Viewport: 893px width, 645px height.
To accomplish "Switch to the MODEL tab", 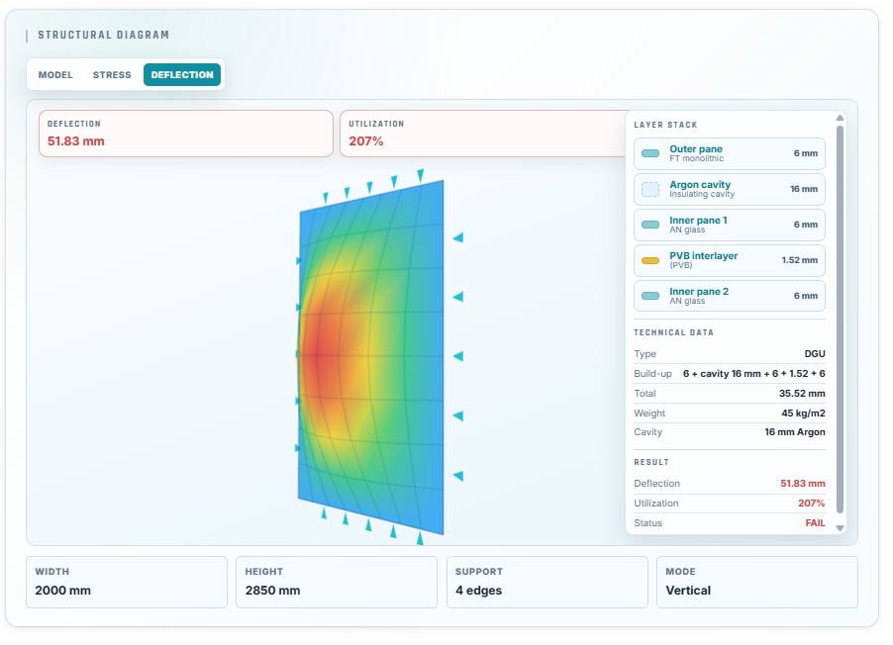I will [x=55, y=75].
